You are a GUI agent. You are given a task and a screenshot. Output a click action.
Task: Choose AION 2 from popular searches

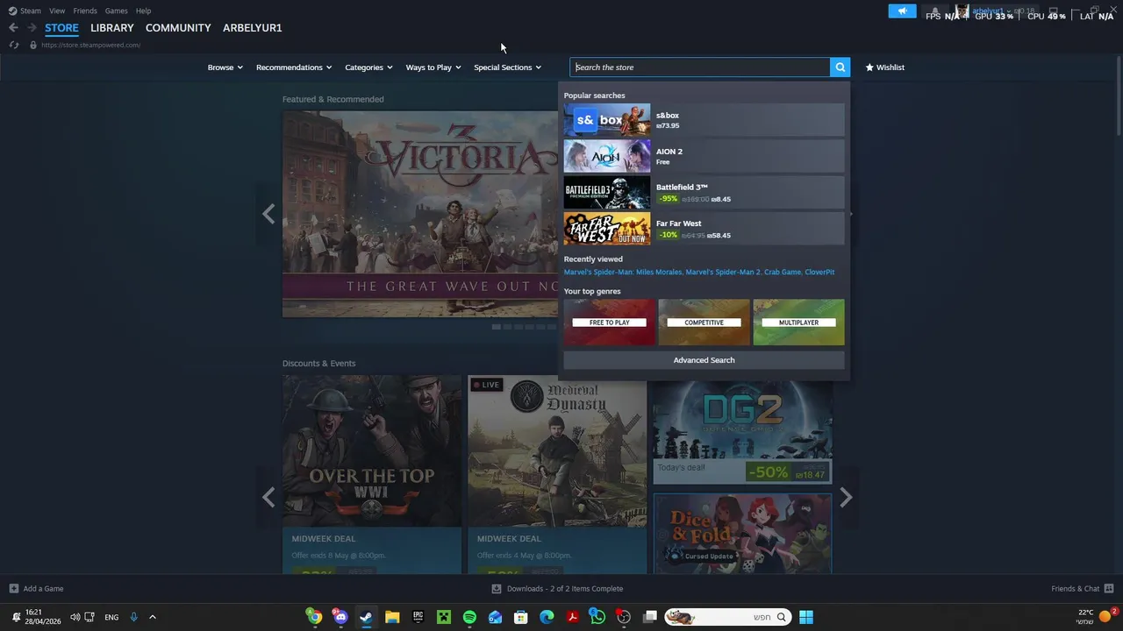click(704, 156)
